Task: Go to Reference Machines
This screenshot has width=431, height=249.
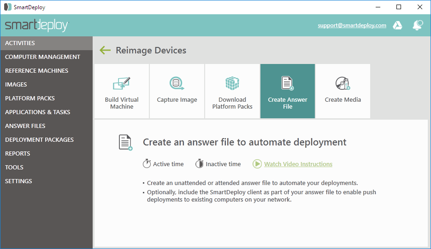Action: click(47, 70)
